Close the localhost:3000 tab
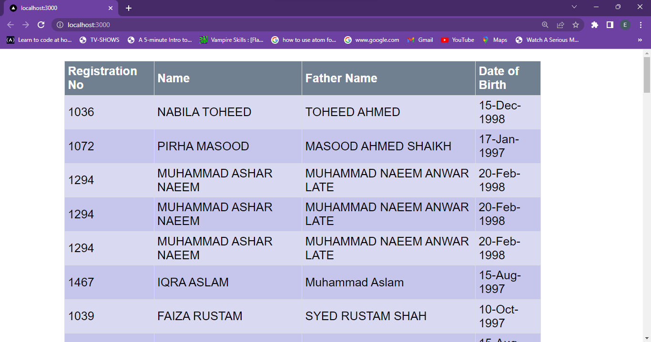 111,8
